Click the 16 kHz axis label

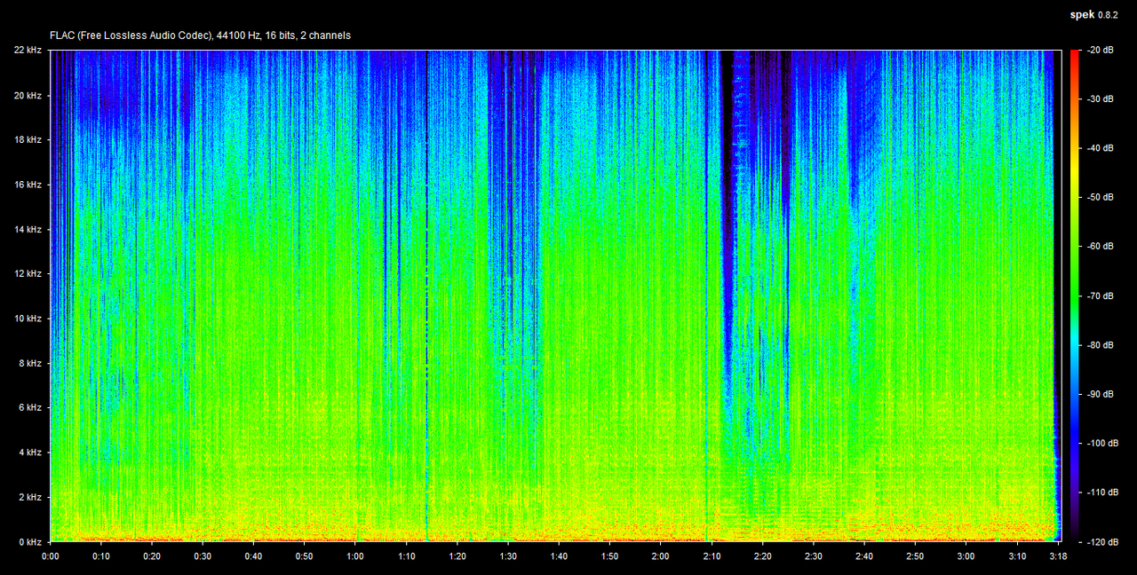(28, 185)
